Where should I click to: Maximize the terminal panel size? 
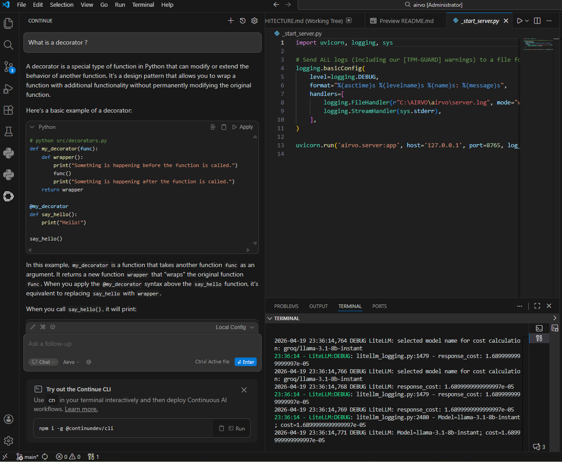[537, 306]
